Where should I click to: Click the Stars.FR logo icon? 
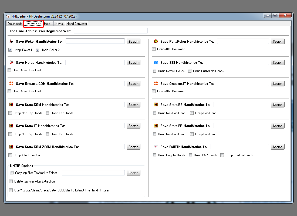[x=156, y=126]
